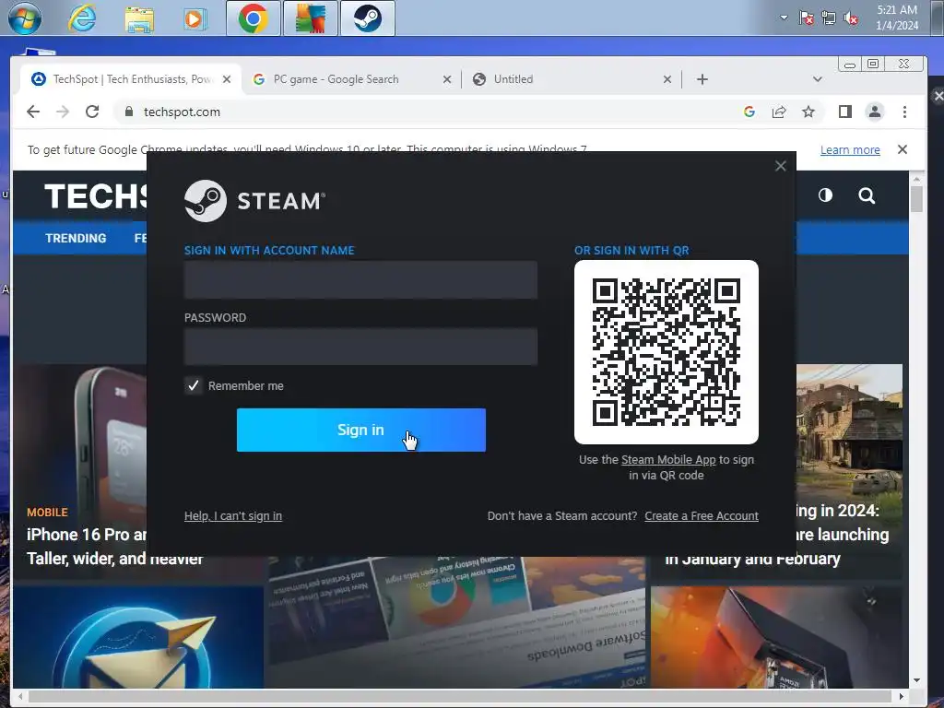Click the Google icon in address bar
The height and width of the screenshot is (708, 944).
point(749,112)
